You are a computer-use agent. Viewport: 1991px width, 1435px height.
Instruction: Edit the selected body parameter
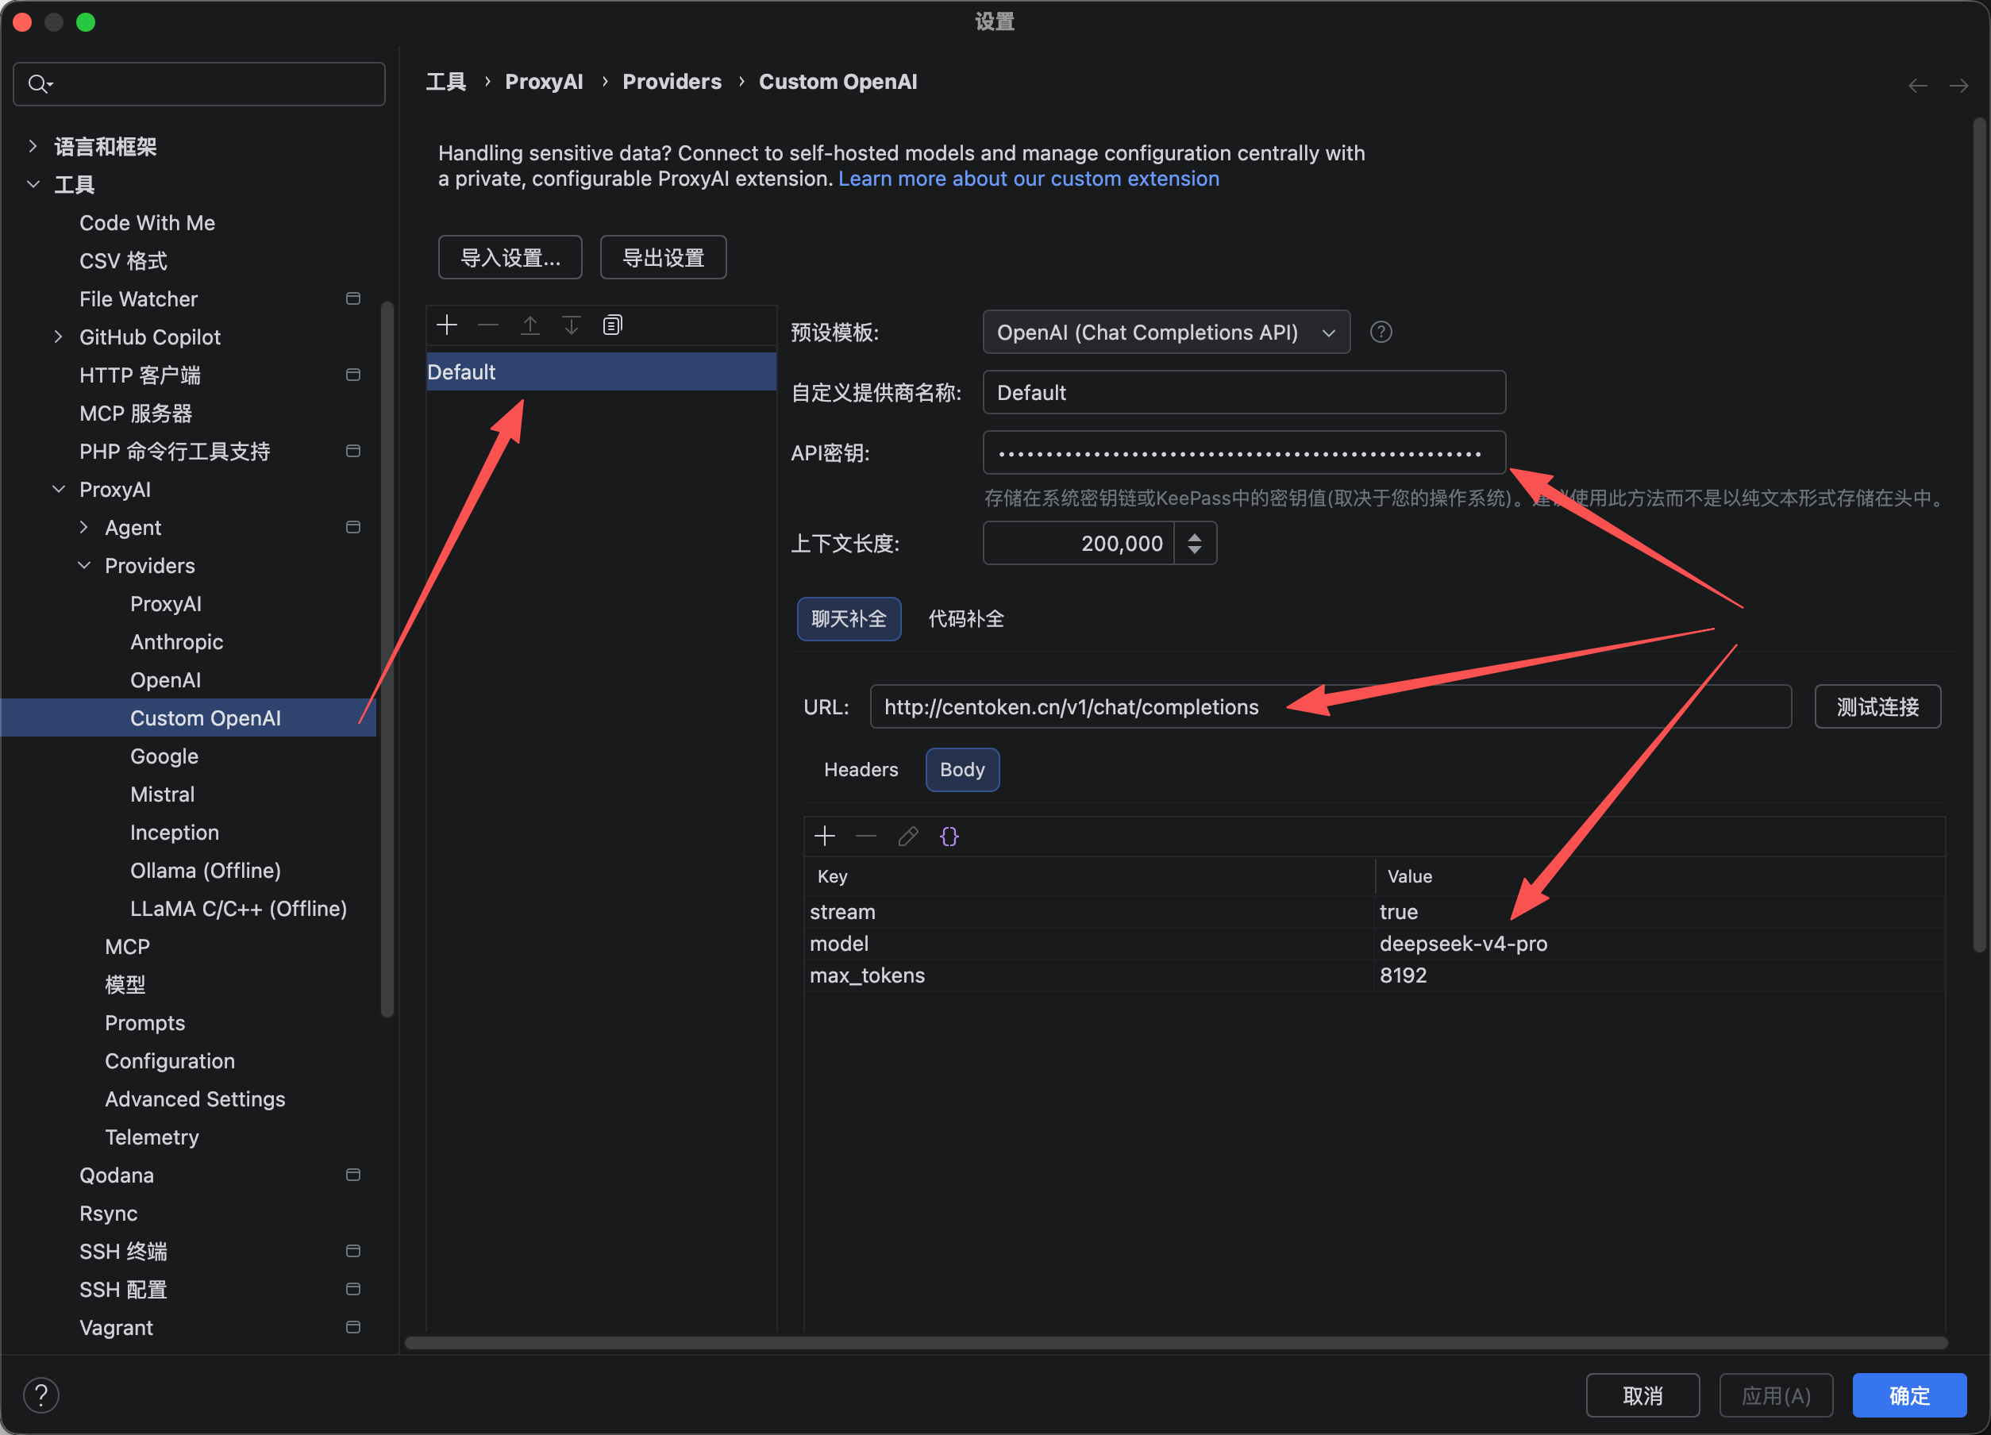pos(907,837)
